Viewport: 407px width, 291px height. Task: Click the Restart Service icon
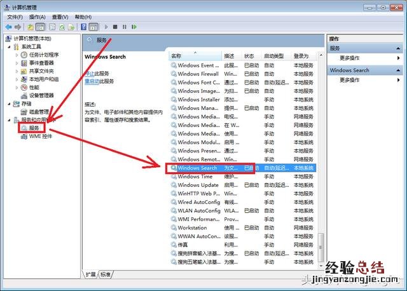pos(134,27)
